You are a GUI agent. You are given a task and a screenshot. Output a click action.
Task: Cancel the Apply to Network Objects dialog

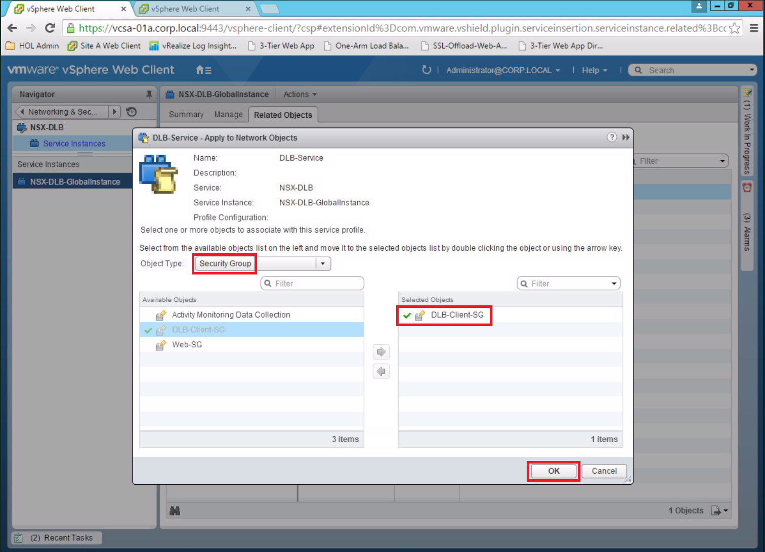(x=604, y=471)
